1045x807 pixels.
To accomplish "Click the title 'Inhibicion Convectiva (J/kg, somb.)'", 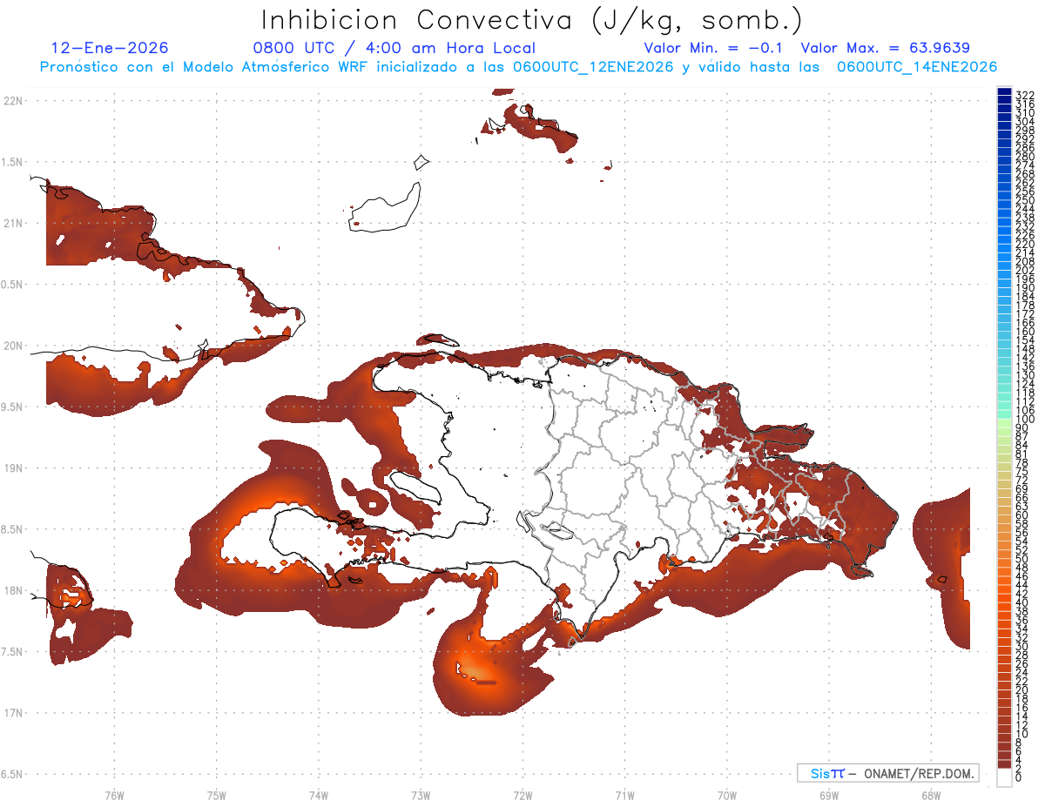I will click(531, 21).
